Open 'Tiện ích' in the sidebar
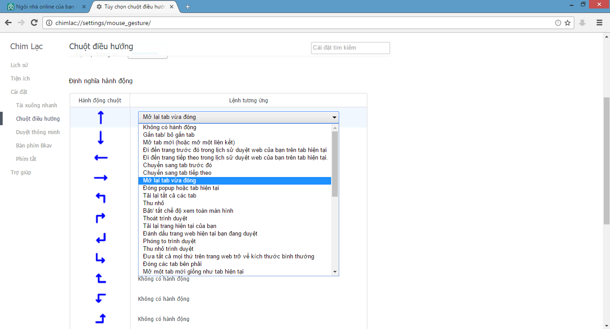Image resolution: width=610 pixels, height=329 pixels. coord(21,79)
